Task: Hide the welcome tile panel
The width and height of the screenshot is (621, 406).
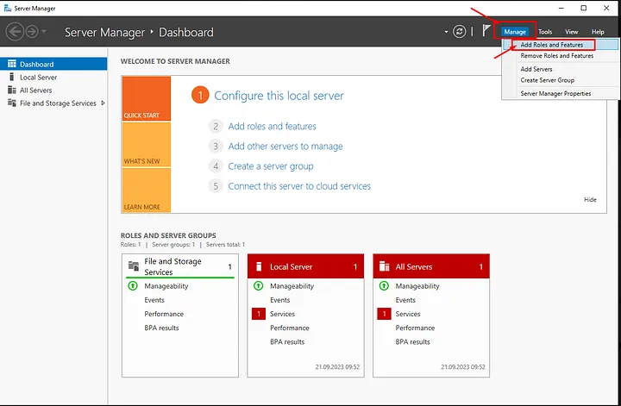Action: 590,200
